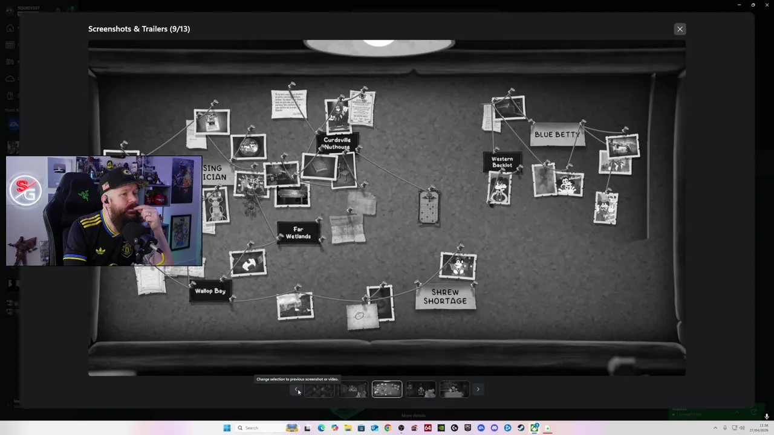Launch Microsoft Edge from the taskbar
The height and width of the screenshot is (435, 774).
pyautogui.click(x=321, y=428)
